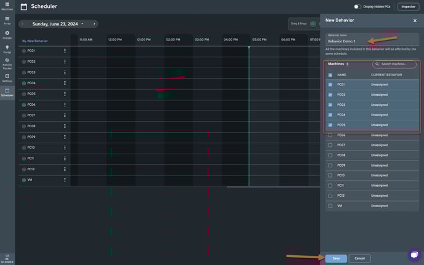Image resolution: width=424 pixels, height=265 pixels.
Task: Click the status circle next to PC01 row
Action: [x=24, y=51]
